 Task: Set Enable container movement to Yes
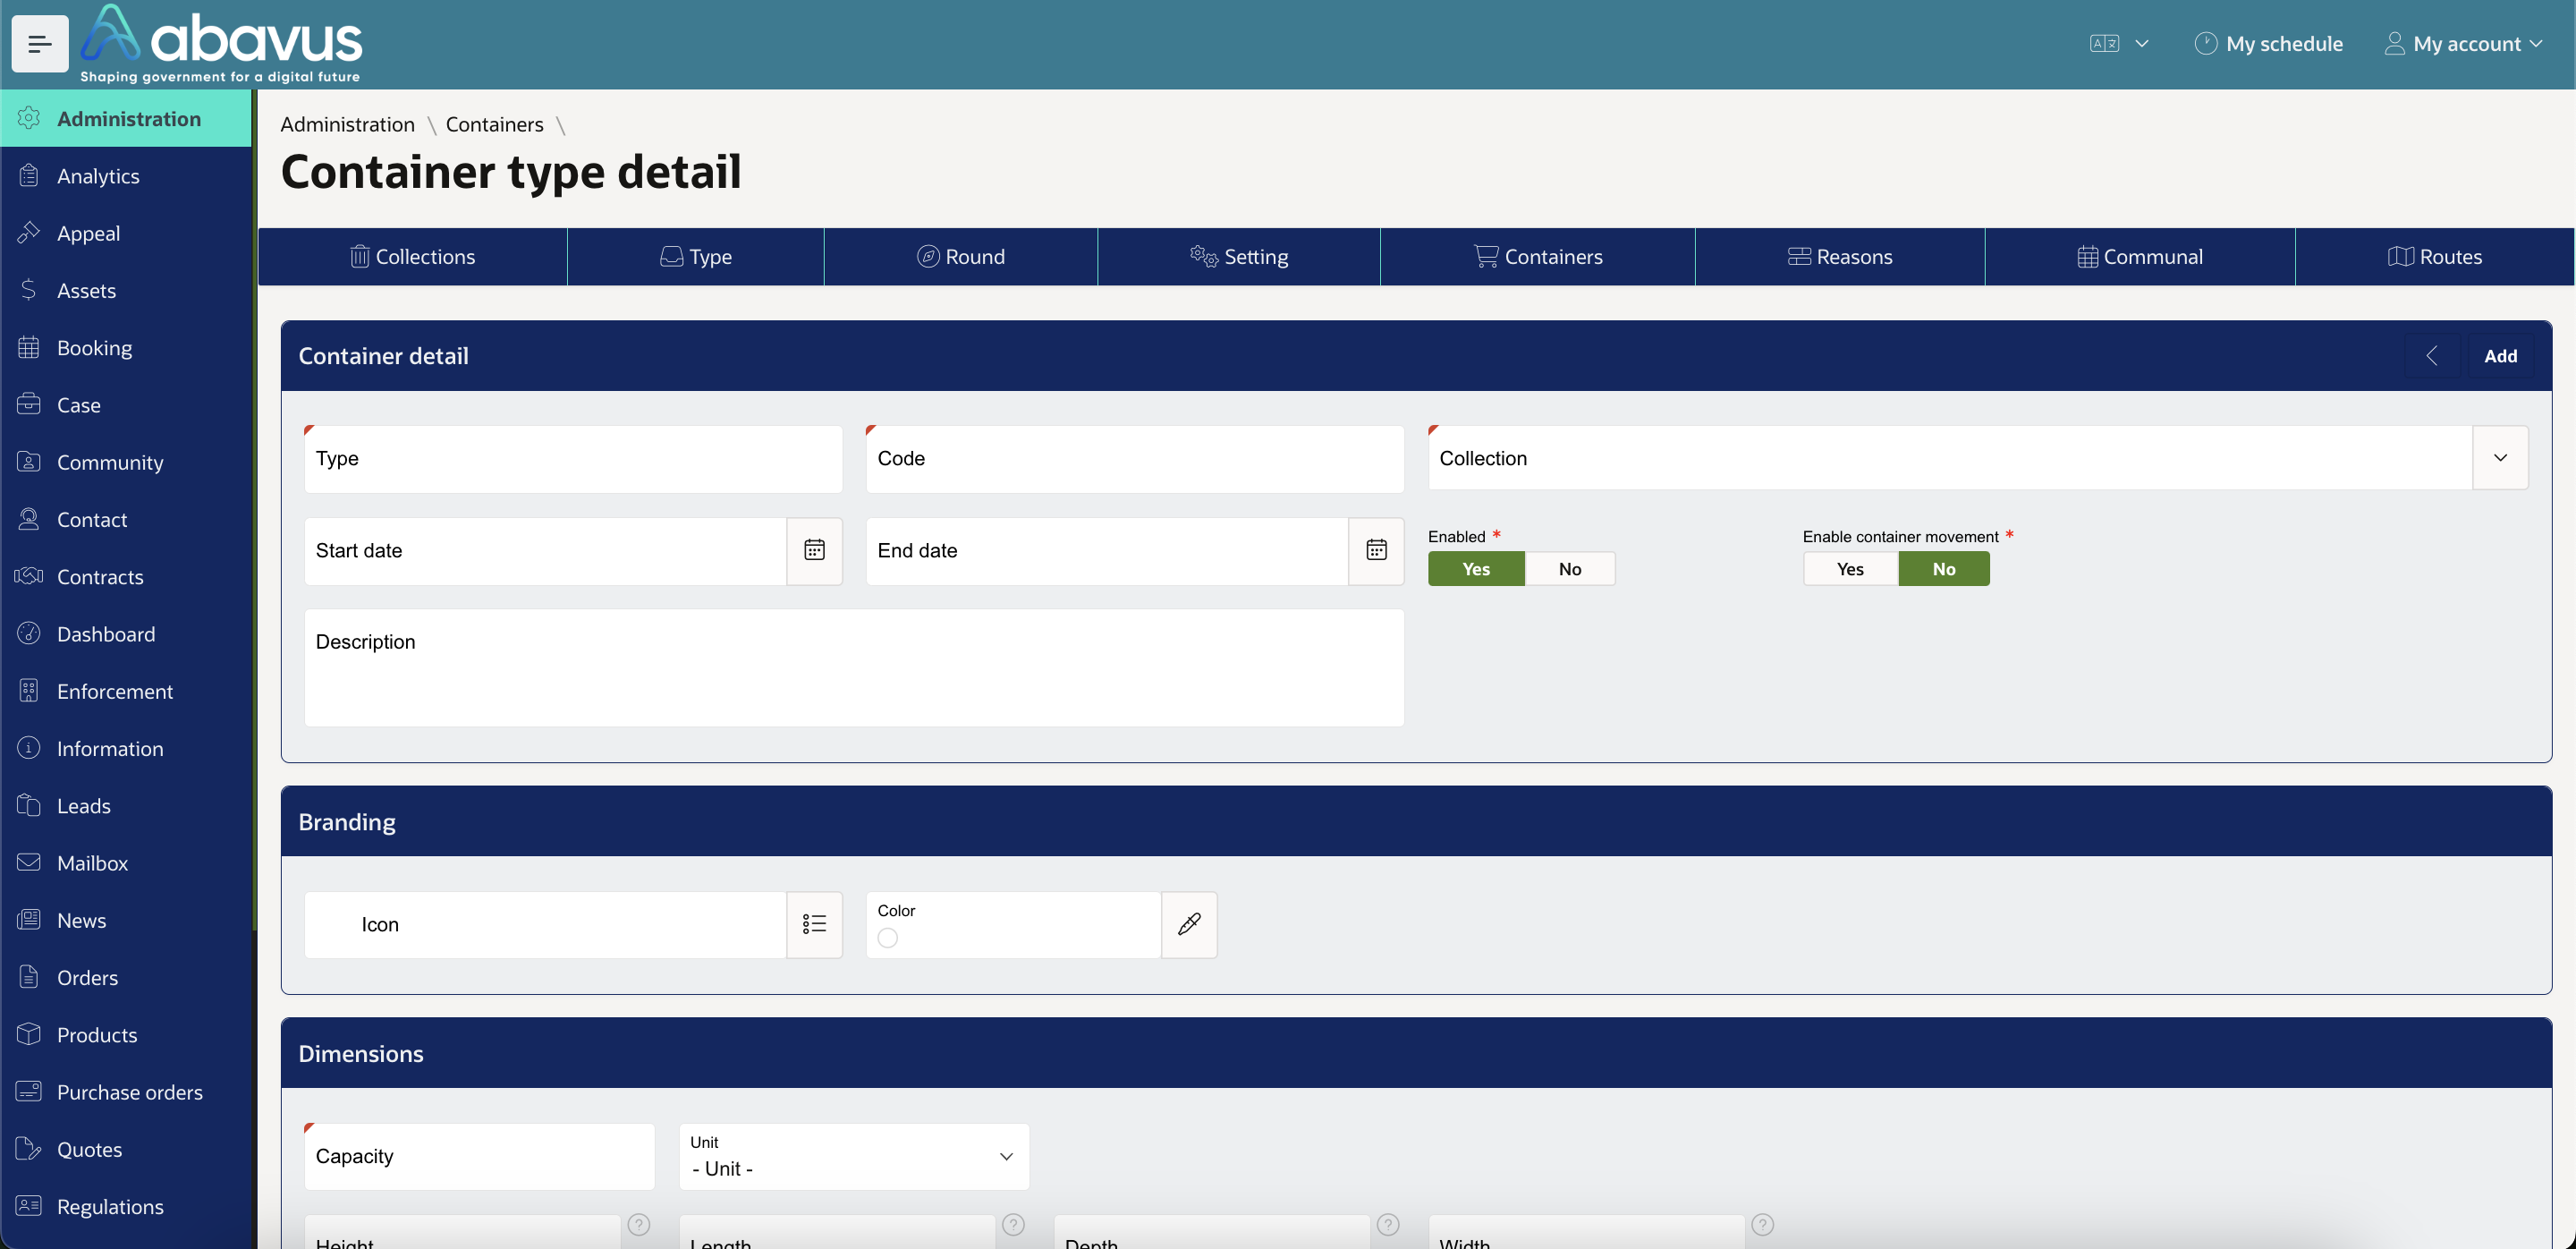point(1850,569)
